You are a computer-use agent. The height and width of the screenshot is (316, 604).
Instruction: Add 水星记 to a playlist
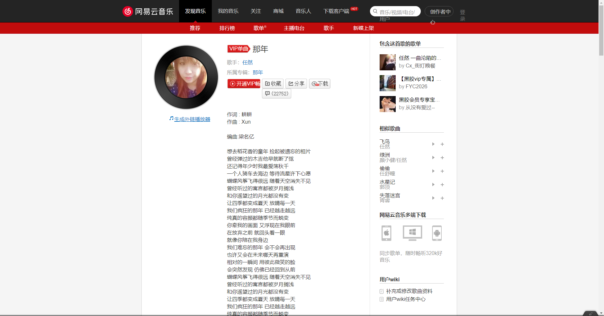442,184
